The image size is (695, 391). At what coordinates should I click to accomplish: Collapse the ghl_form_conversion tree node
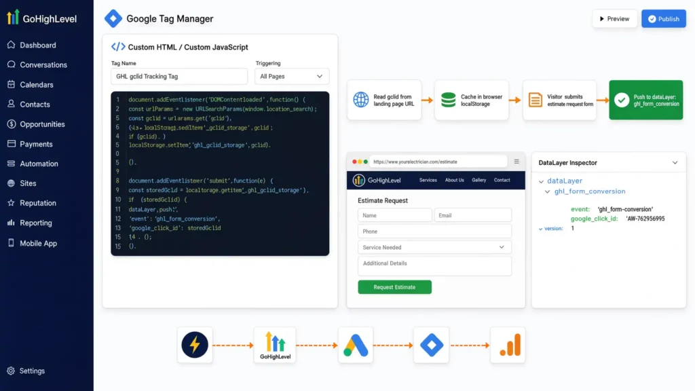pos(548,192)
